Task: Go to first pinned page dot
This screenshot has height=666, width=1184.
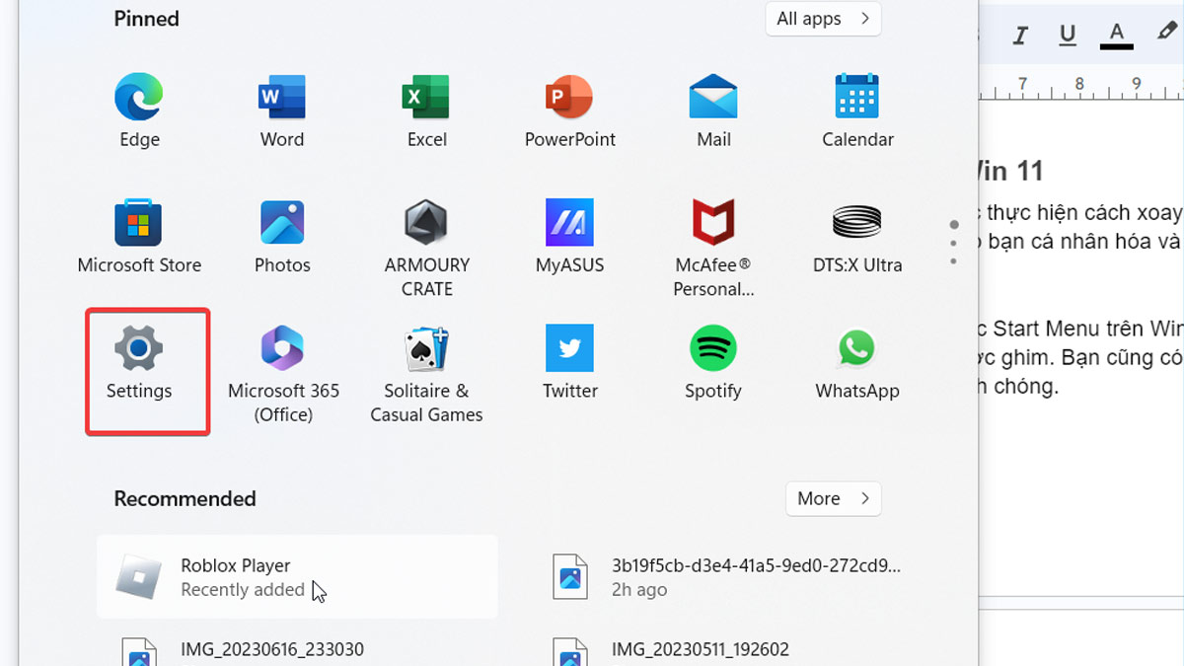Action: [953, 224]
